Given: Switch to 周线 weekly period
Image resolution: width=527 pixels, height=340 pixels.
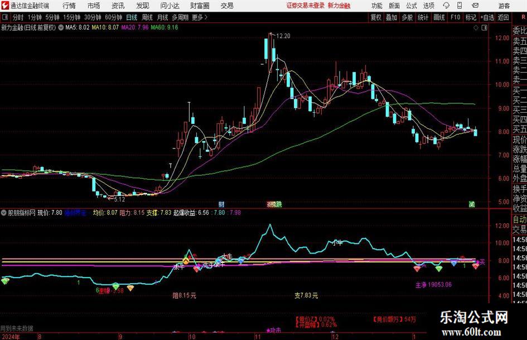Looking at the screenshot, I should click(147, 17).
